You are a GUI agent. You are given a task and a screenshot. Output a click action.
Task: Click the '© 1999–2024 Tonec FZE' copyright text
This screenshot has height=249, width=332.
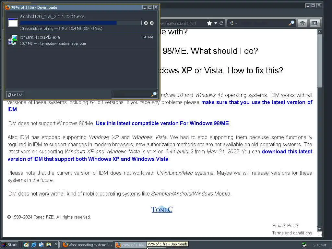(x=49, y=217)
